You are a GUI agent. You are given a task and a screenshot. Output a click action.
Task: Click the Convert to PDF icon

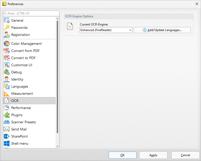tap(7, 58)
